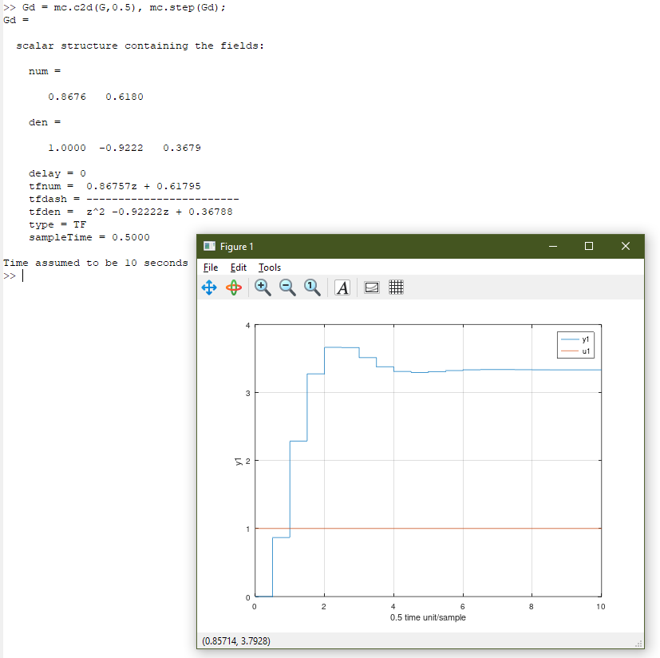Close the Figure 1 window
The height and width of the screenshot is (658, 660).
pos(626,246)
